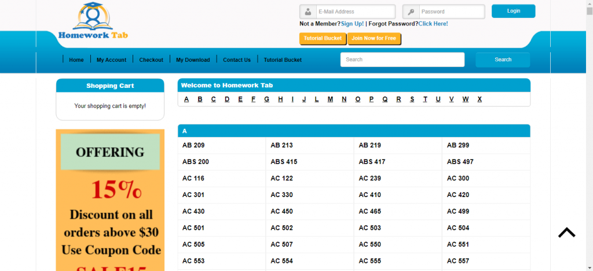This screenshot has height=271, width=593.
Task: Open the AB 213 course
Action: point(282,145)
